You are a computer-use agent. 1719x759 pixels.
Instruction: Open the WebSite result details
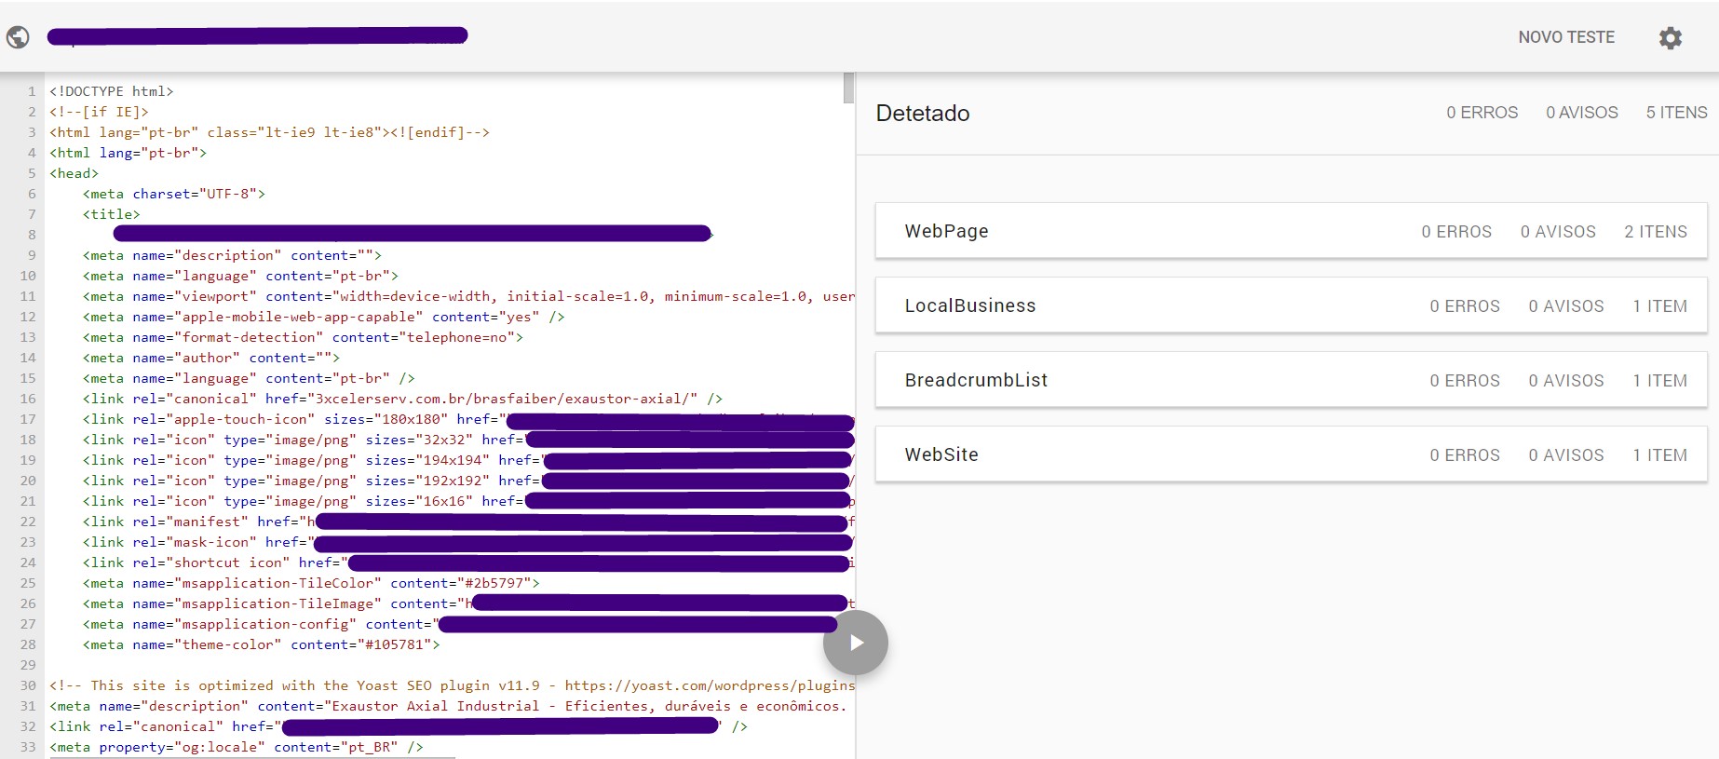[1290, 454]
